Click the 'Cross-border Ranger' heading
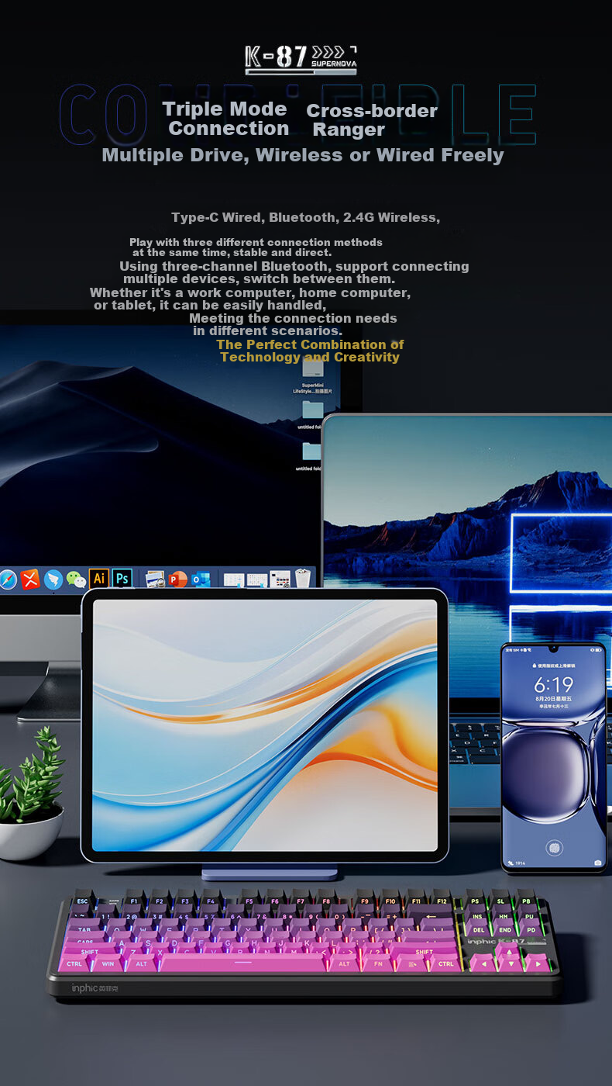This screenshot has width=612, height=1086. pyautogui.click(x=372, y=120)
